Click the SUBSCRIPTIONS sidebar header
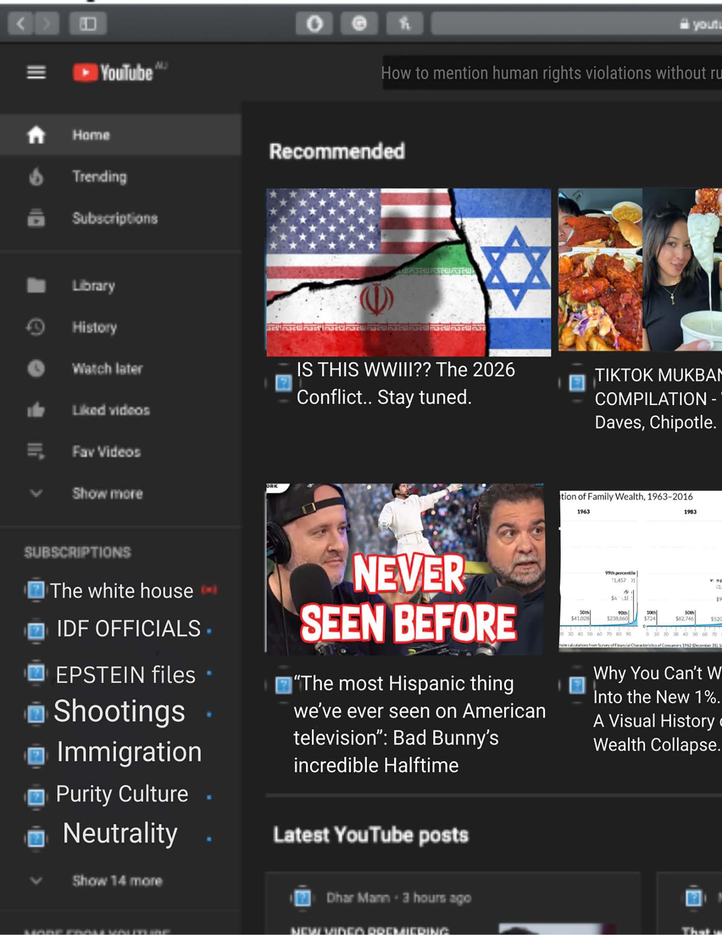Viewport: 722px width, 935px height. click(x=77, y=552)
